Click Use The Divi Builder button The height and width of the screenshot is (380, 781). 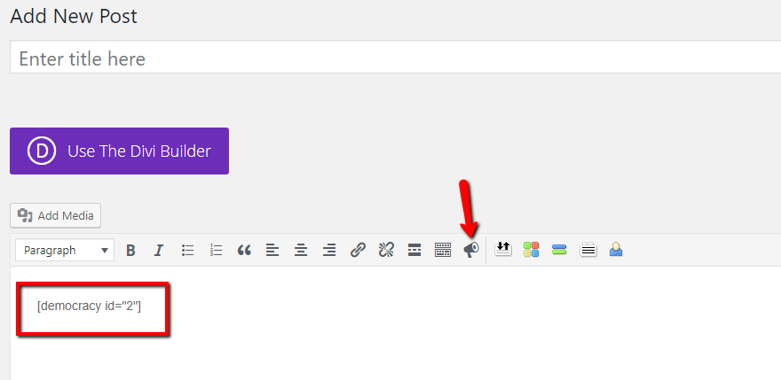pos(120,151)
